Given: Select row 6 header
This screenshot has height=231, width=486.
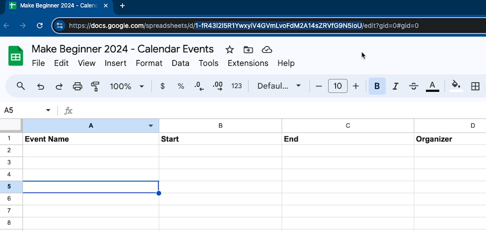Looking at the screenshot, I should point(11,199).
